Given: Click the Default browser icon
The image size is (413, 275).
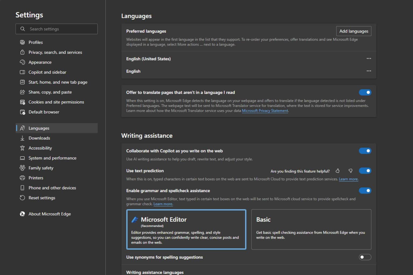Looking at the screenshot, I should pos(22,112).
